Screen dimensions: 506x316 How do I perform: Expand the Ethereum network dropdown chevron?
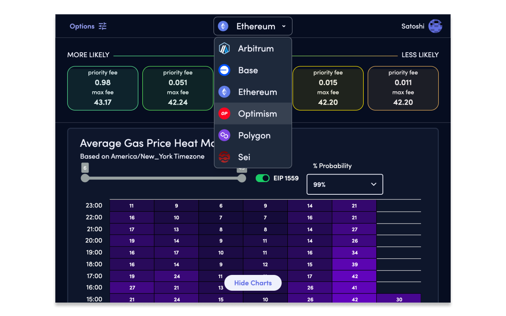tap(284, 26)
